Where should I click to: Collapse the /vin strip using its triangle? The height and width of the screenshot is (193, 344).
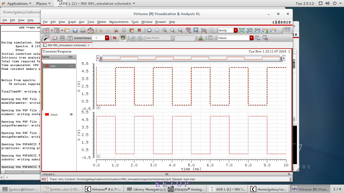pos(98,108)
